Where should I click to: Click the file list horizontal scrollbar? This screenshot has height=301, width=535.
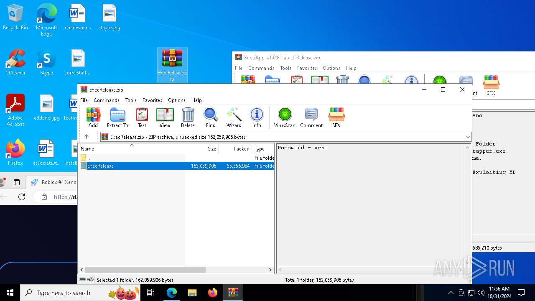tap(145, 270)
